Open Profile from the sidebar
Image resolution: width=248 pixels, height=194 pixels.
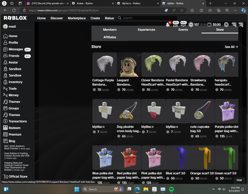pyautogui.click(x=10, y=43)
